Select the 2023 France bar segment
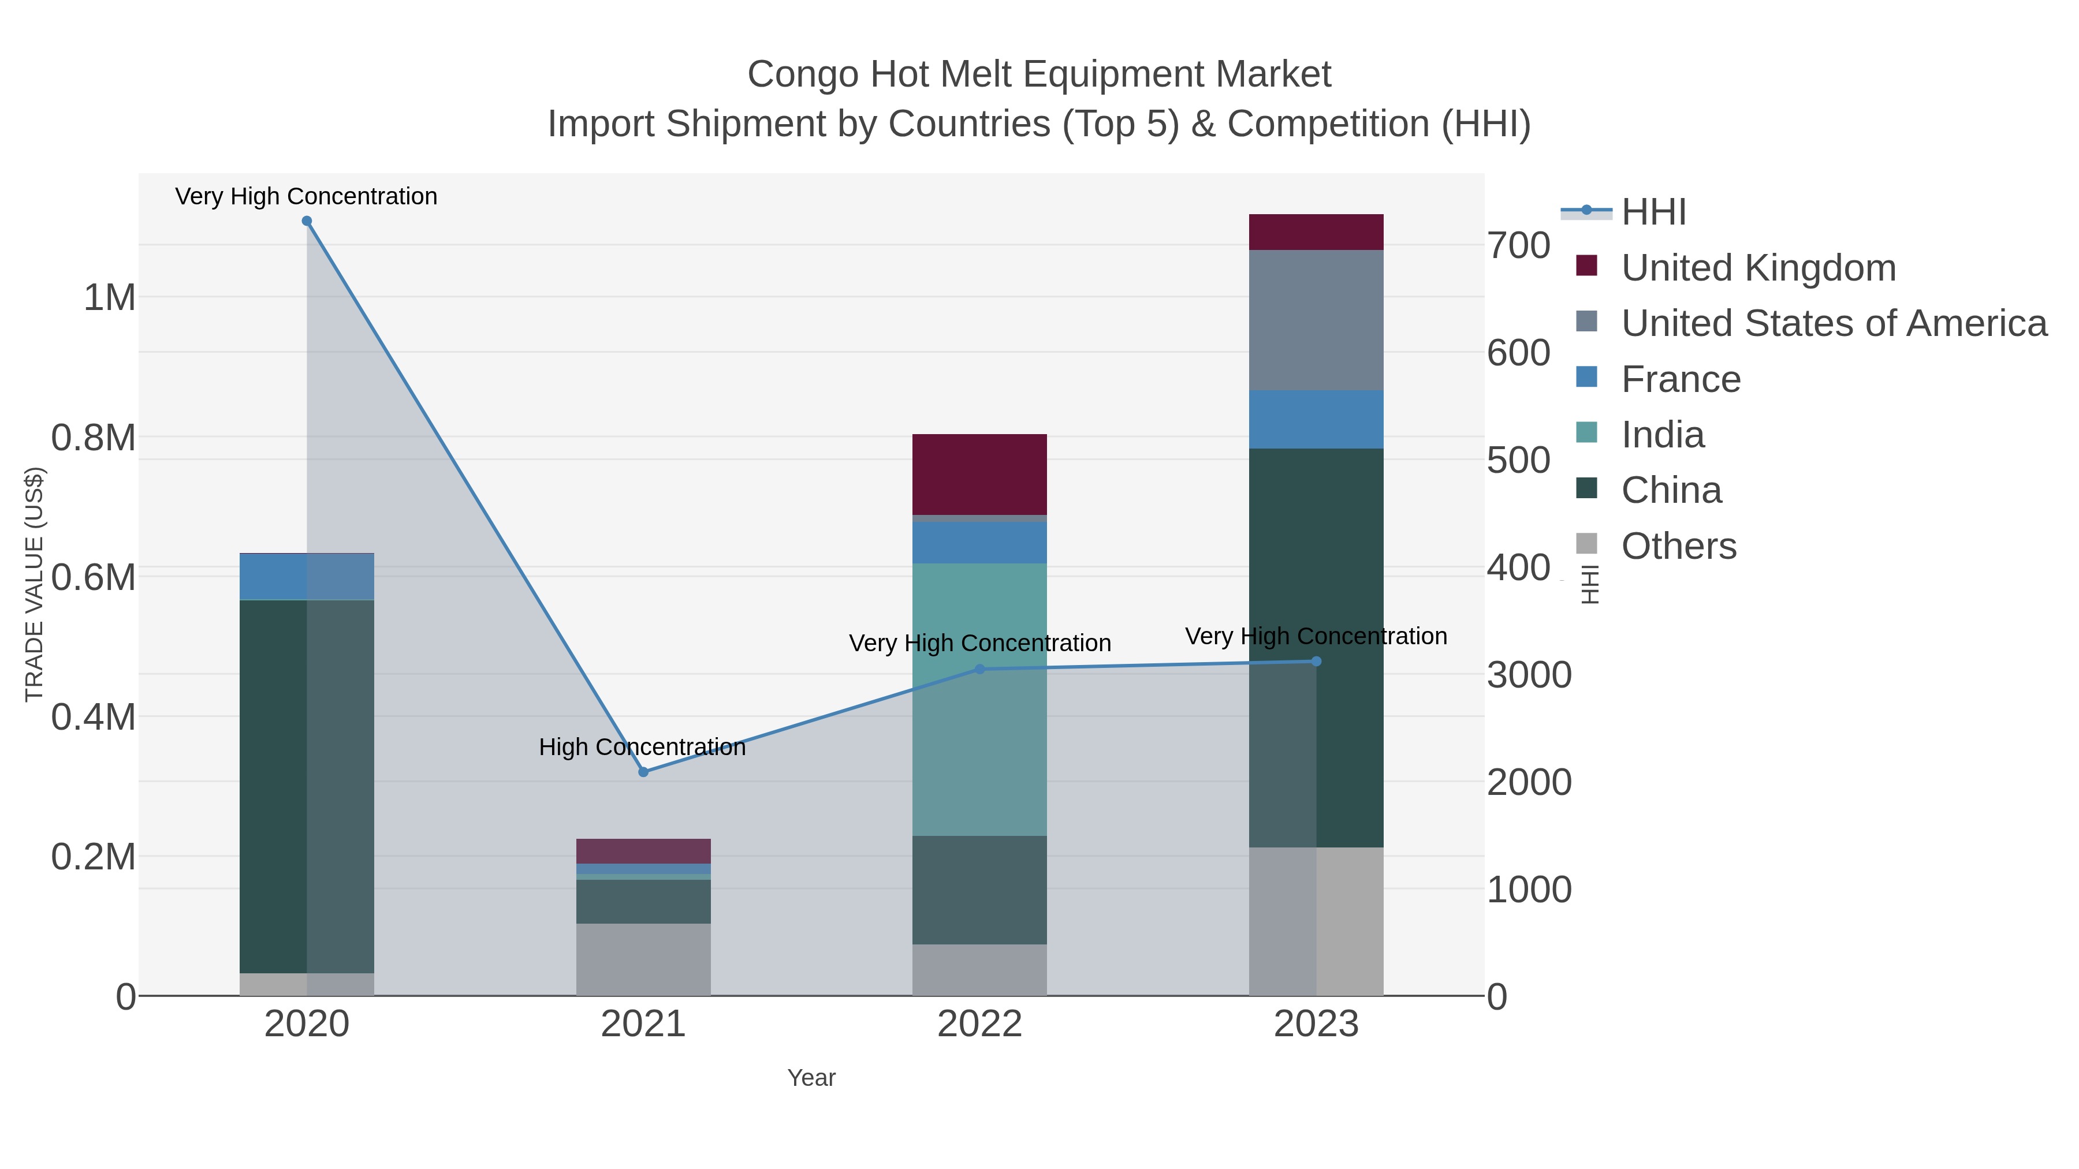 [x=1316, y=420]
